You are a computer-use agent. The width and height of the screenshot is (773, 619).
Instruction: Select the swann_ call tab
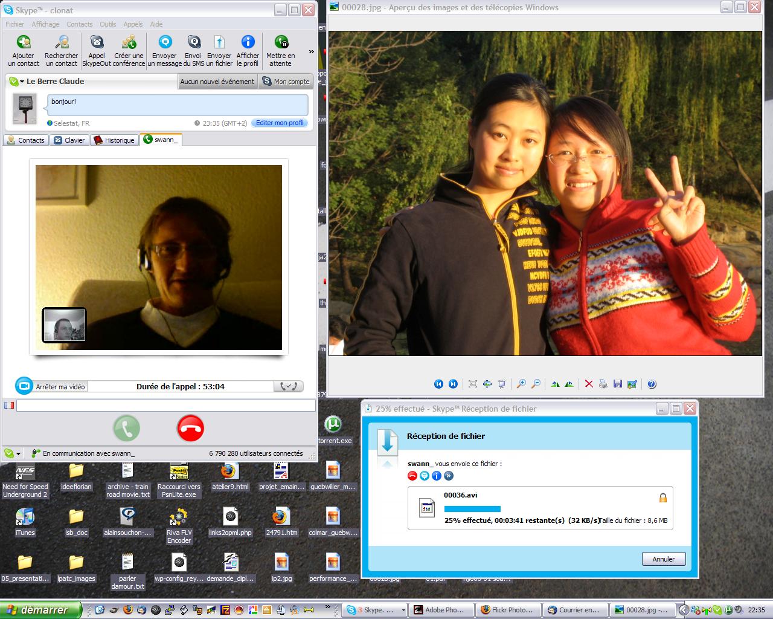(161, 140)
